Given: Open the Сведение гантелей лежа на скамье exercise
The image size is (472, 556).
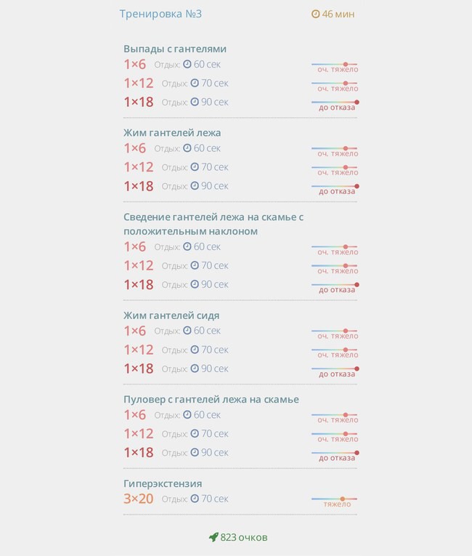Looking at the screenshot, I should pos(213,224).
